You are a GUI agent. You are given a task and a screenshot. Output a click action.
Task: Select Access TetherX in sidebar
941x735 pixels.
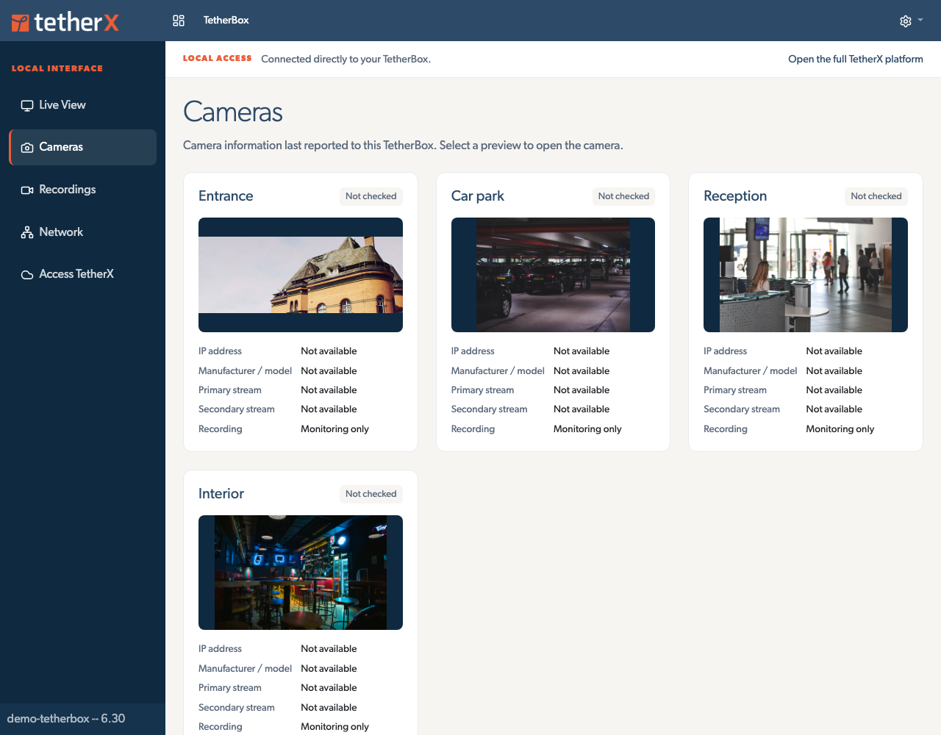(x=83, y=274)
